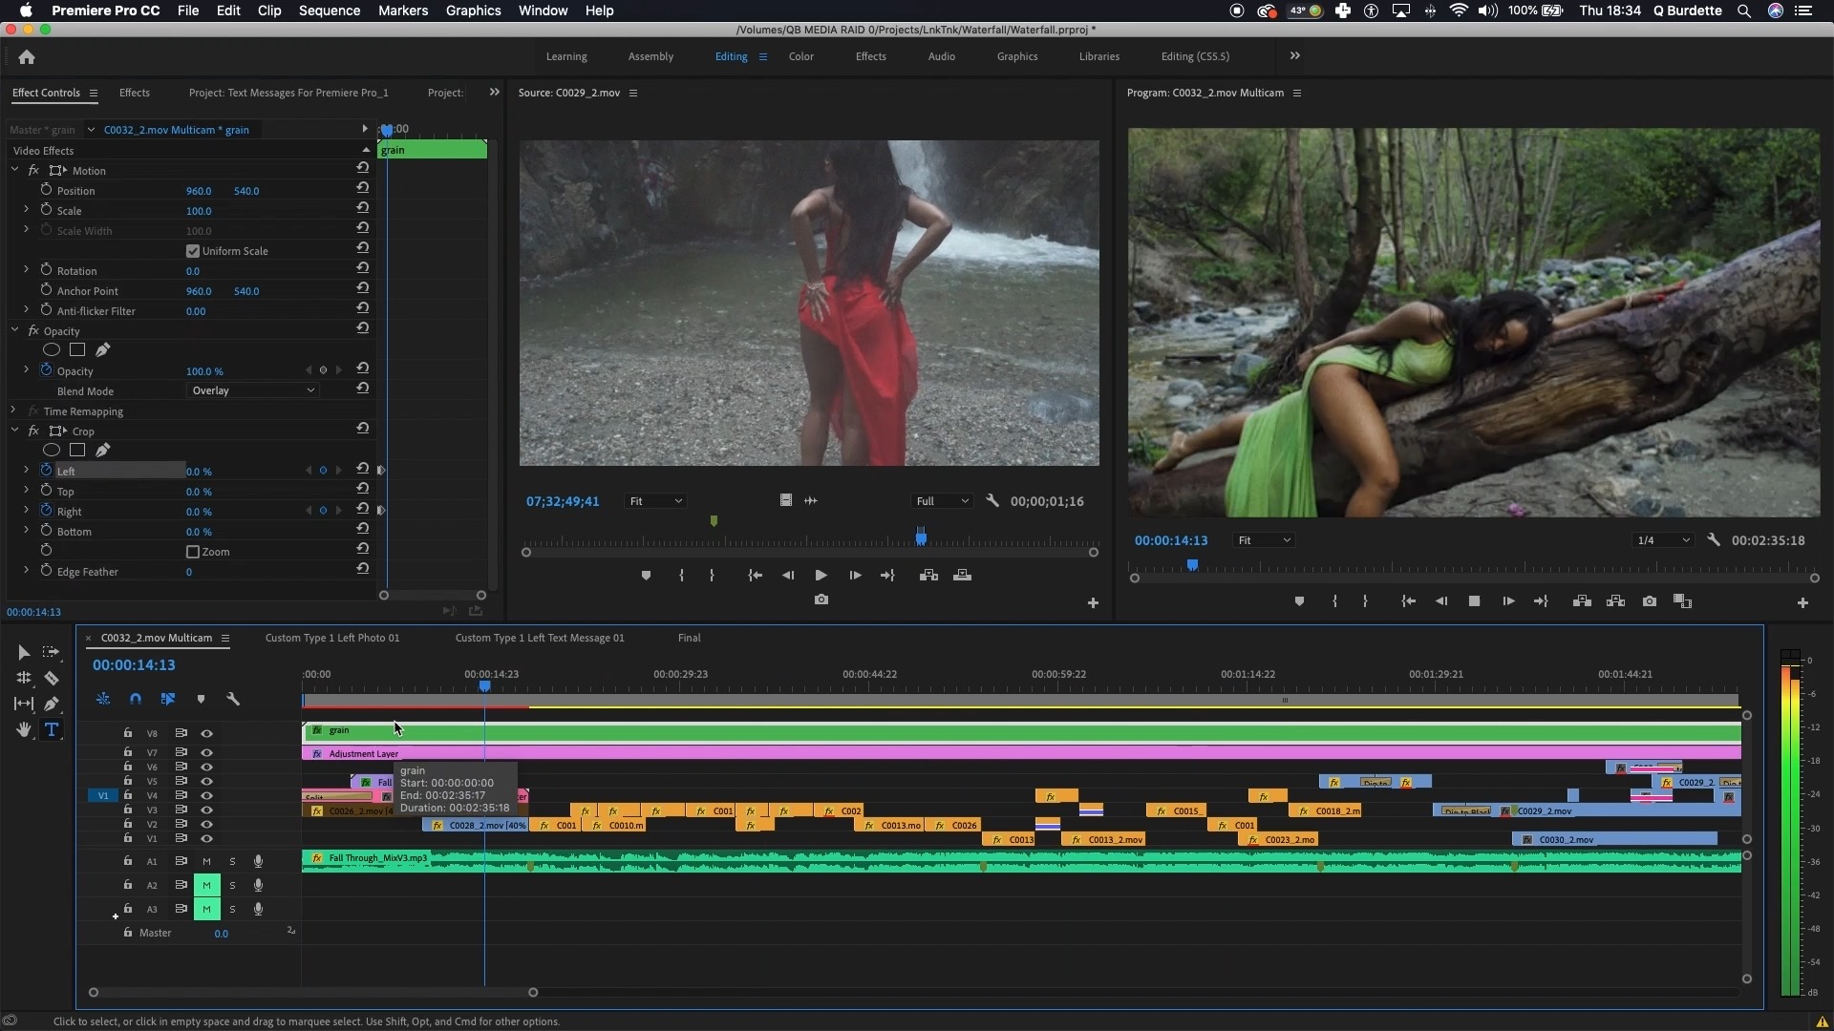Unmute audio track A2

pos(206,885)
